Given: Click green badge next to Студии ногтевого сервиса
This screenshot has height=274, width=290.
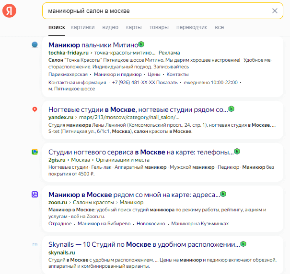Looking at the screenshot, I should (x=237, y=152).
